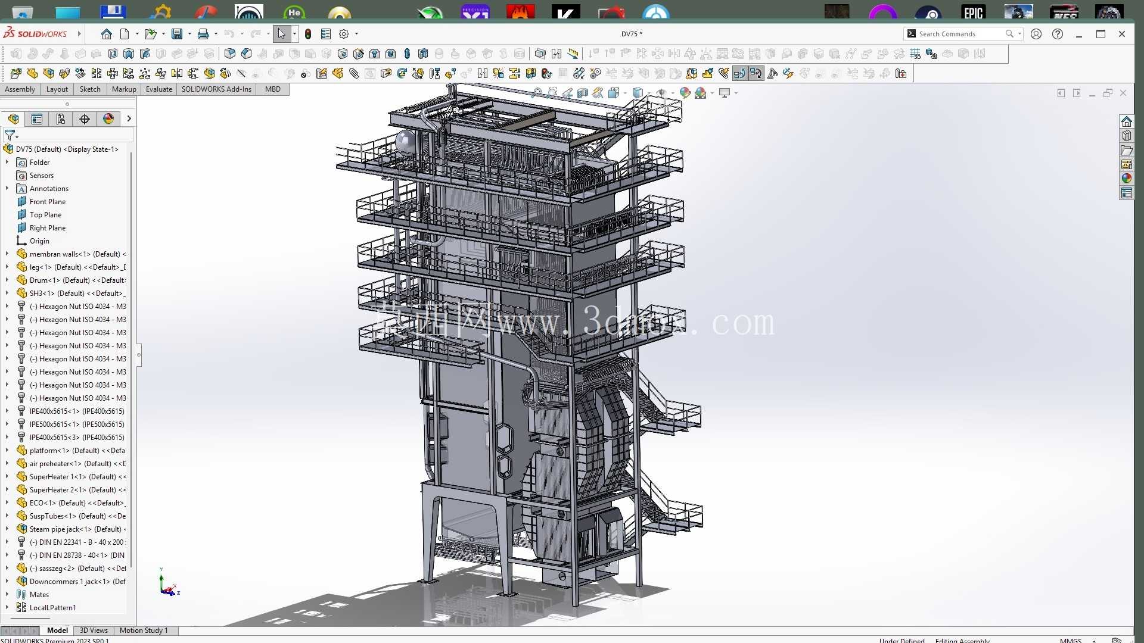The width and height of the screenshot is (1144, 643).
Task: Click the Edit Appearance color sphere icon
Action: point(685,93)
